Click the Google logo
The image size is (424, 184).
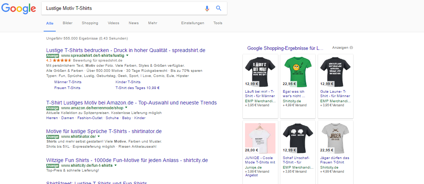(x=19, y=8)
